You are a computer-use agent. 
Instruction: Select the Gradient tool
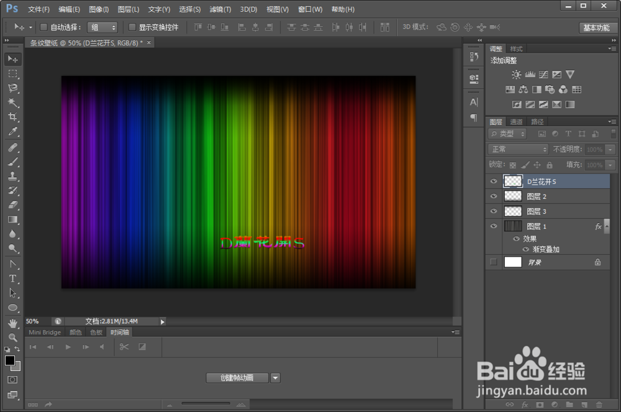pyautogui.click(x=12, y=219)
